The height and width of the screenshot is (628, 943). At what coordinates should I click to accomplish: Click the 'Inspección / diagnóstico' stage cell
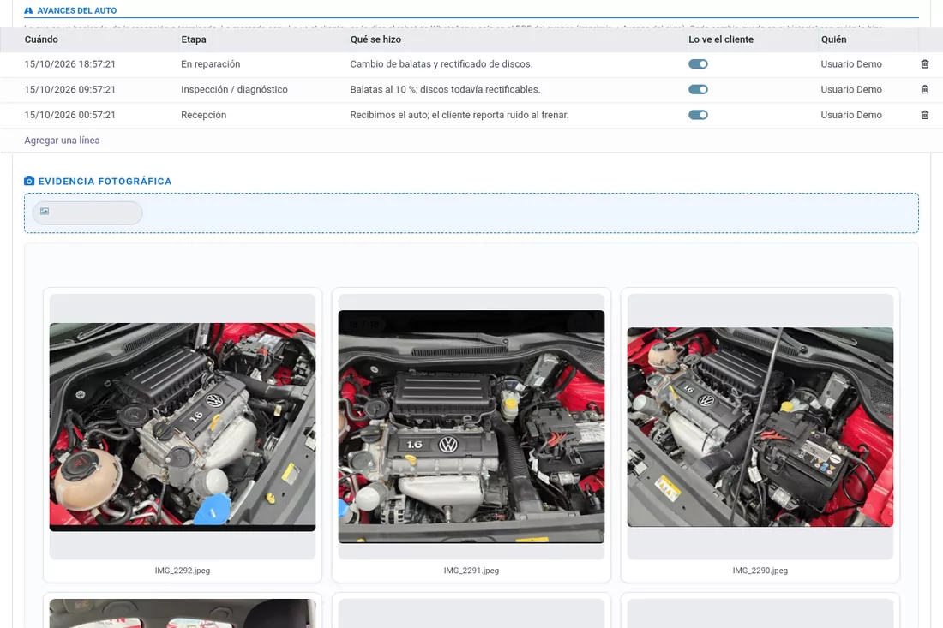tap(235, 90)
